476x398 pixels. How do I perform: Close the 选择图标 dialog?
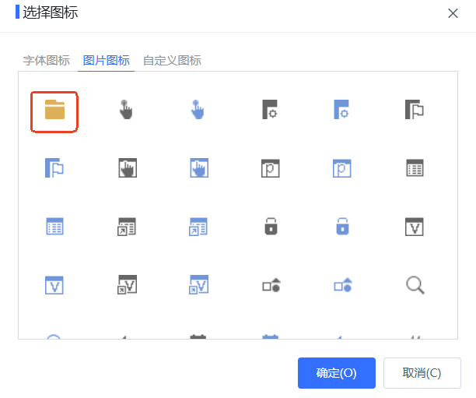[453, 13]
